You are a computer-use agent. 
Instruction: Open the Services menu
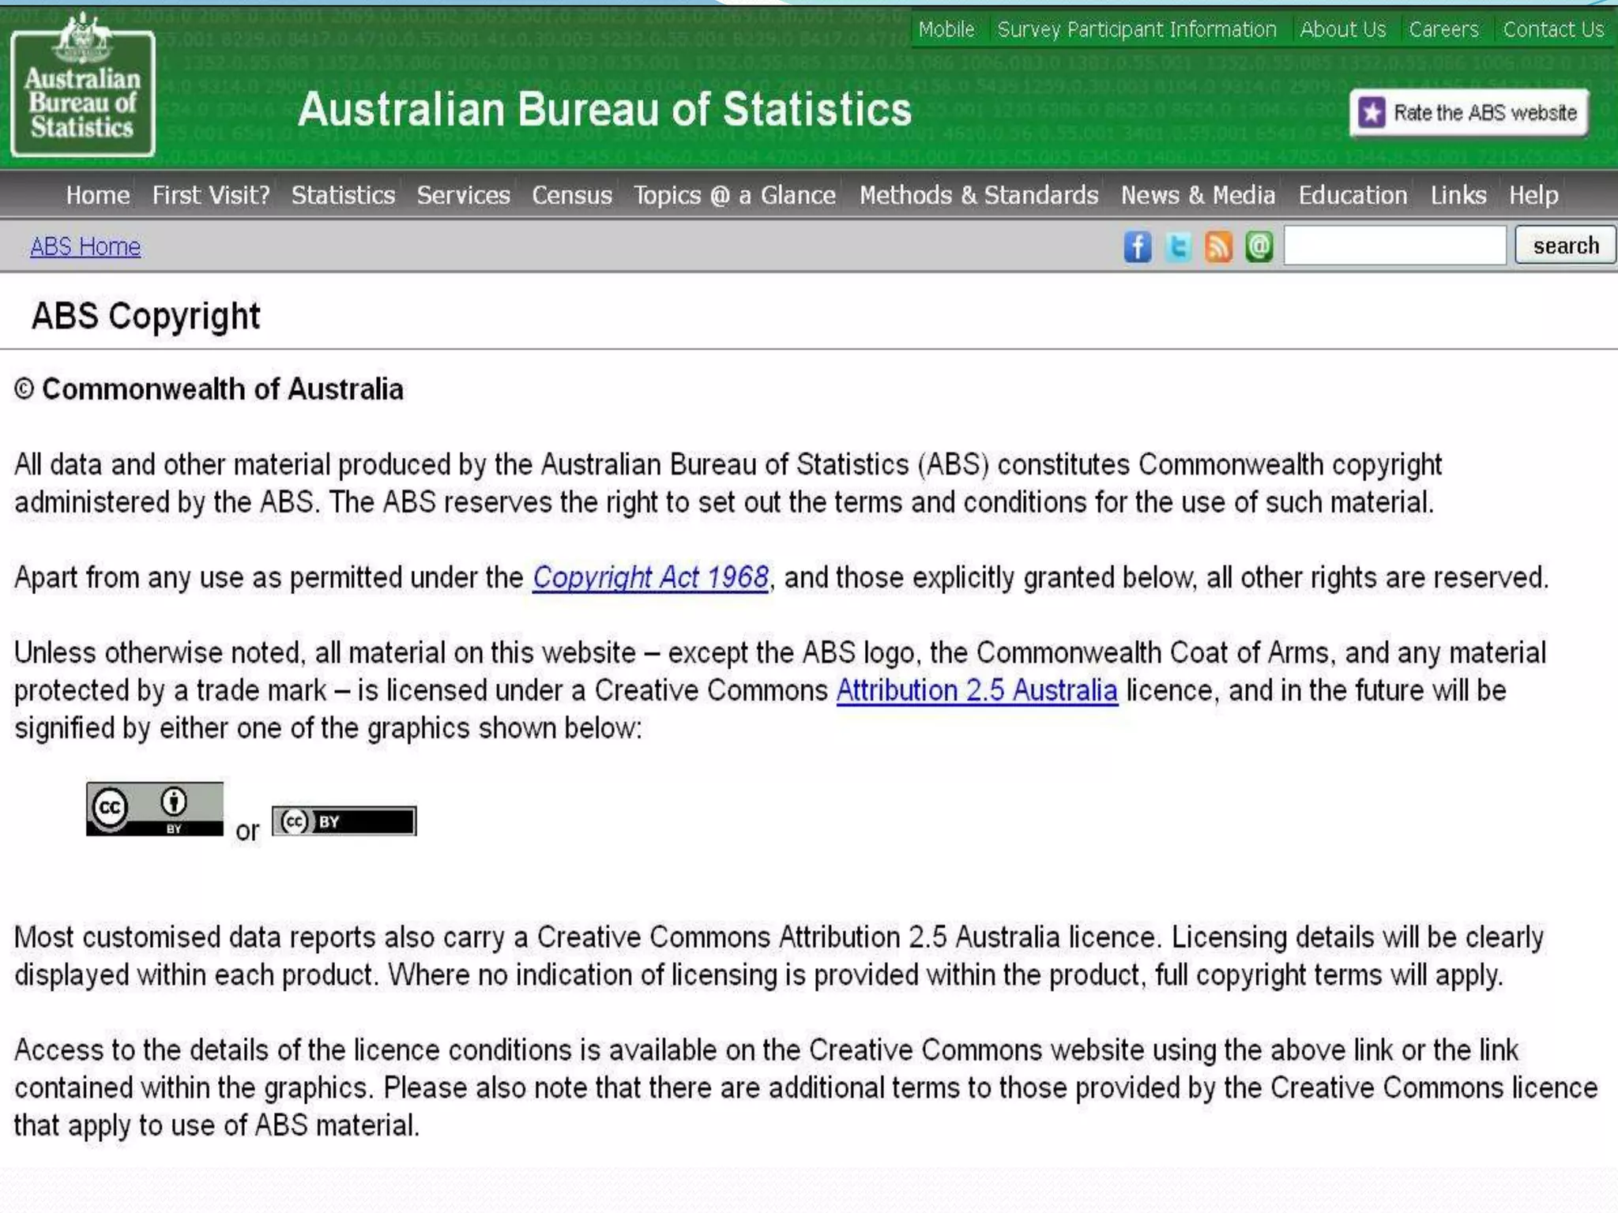464,195
